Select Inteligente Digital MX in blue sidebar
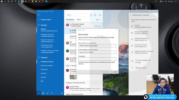This screenshot has width=179, height=100. pyautogui.click(x=50, y=35)
